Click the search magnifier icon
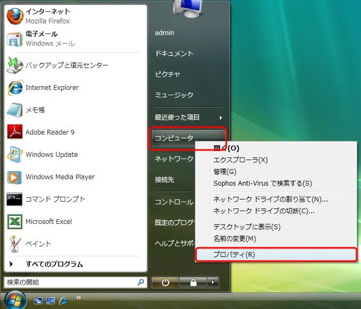 tap(141, 282)
